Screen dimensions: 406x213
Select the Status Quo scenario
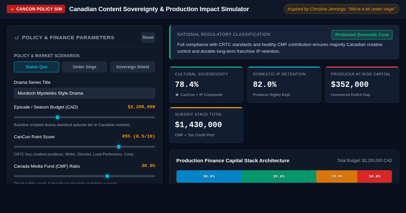[x=37, y=67]
